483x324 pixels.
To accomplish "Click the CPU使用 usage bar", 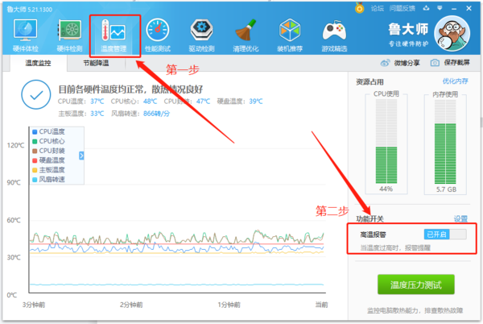I will (x=386, y=141).
